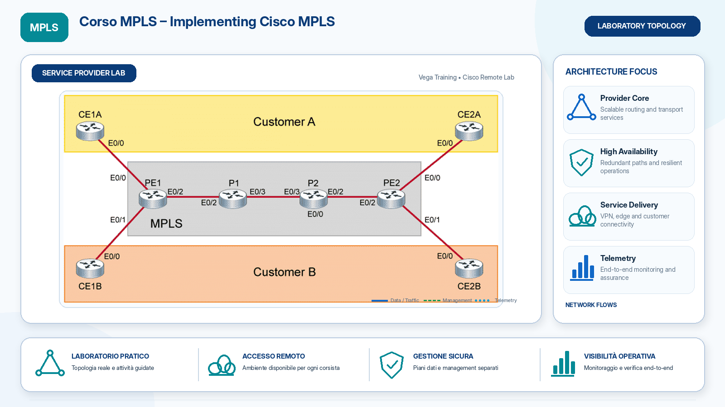Click the Telemetry legend label
The height and width of the screenshot is (407, 725).
pyautogui.click(x=506, y=300)
